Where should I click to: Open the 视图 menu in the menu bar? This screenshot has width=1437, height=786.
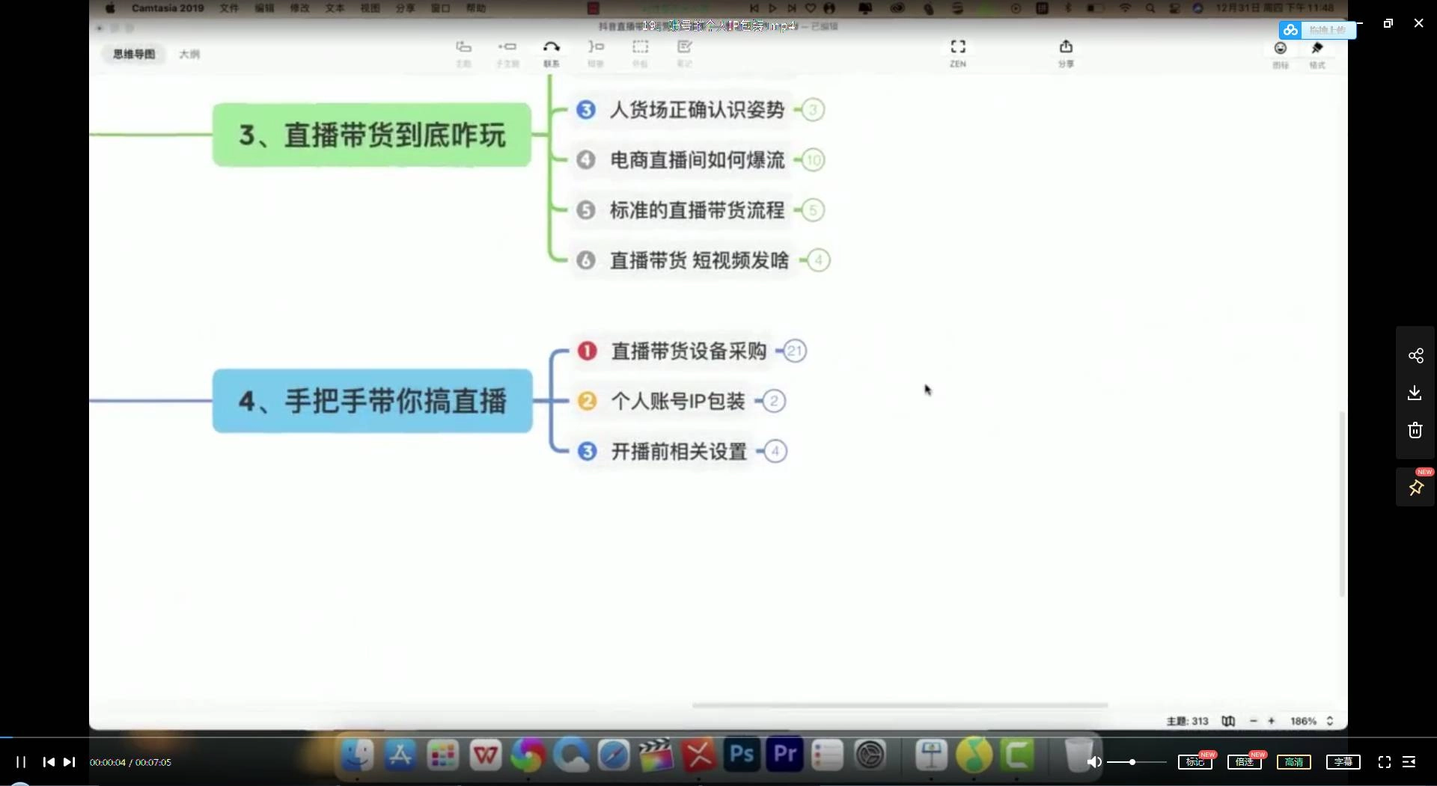coord(370,8)
